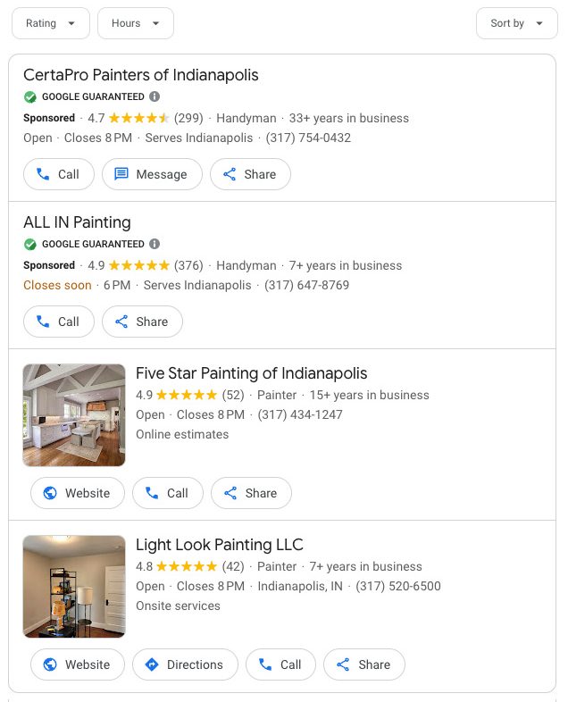Select the CertaPro Painters of Indianapolis heading
Image resolution: width=568 pixels, height=702 pixels.
coord(141,75)
